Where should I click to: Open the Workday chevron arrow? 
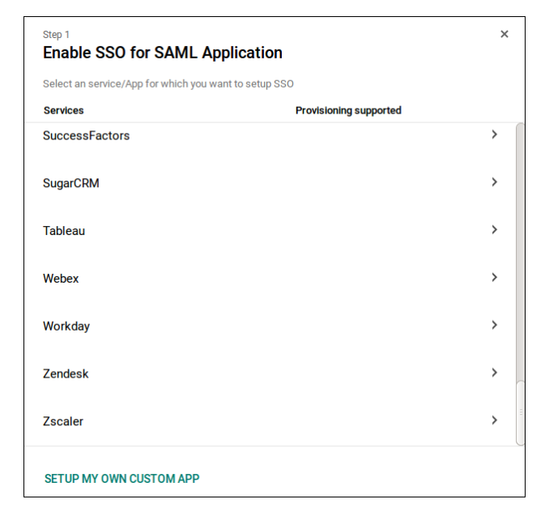coord(494,325)
